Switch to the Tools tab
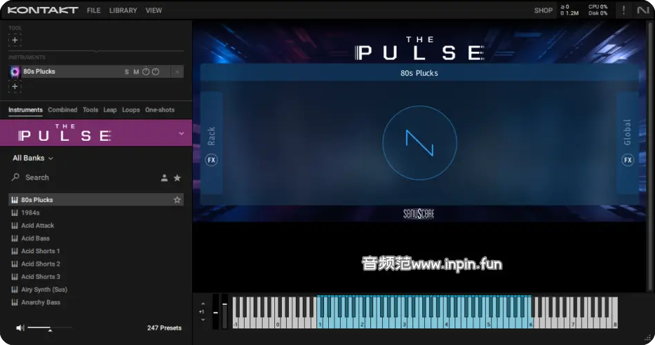Viewport: 655px width, 345px height. pos(91,110)
